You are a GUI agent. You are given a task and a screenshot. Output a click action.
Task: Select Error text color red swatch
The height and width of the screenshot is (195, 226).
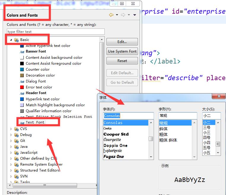[22, 87]
